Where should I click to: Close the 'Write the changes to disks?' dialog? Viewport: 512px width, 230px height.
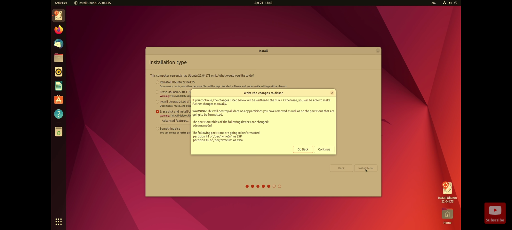pos(332,93)
